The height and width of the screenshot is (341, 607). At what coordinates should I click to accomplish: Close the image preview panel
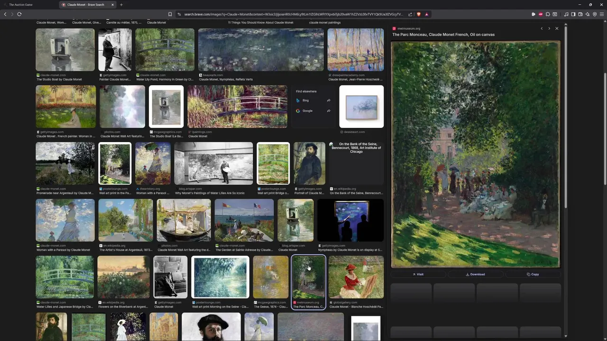(557, 28)
